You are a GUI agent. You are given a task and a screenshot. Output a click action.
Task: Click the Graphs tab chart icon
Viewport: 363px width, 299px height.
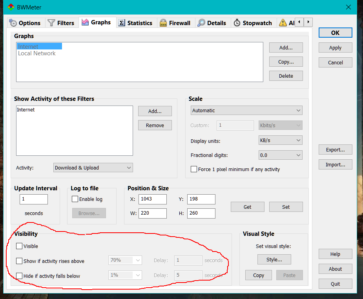click(85, 22)
